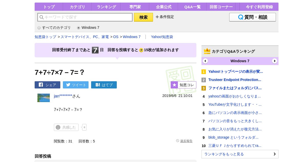Click the chie coin icon in banner

coord(141,50)
